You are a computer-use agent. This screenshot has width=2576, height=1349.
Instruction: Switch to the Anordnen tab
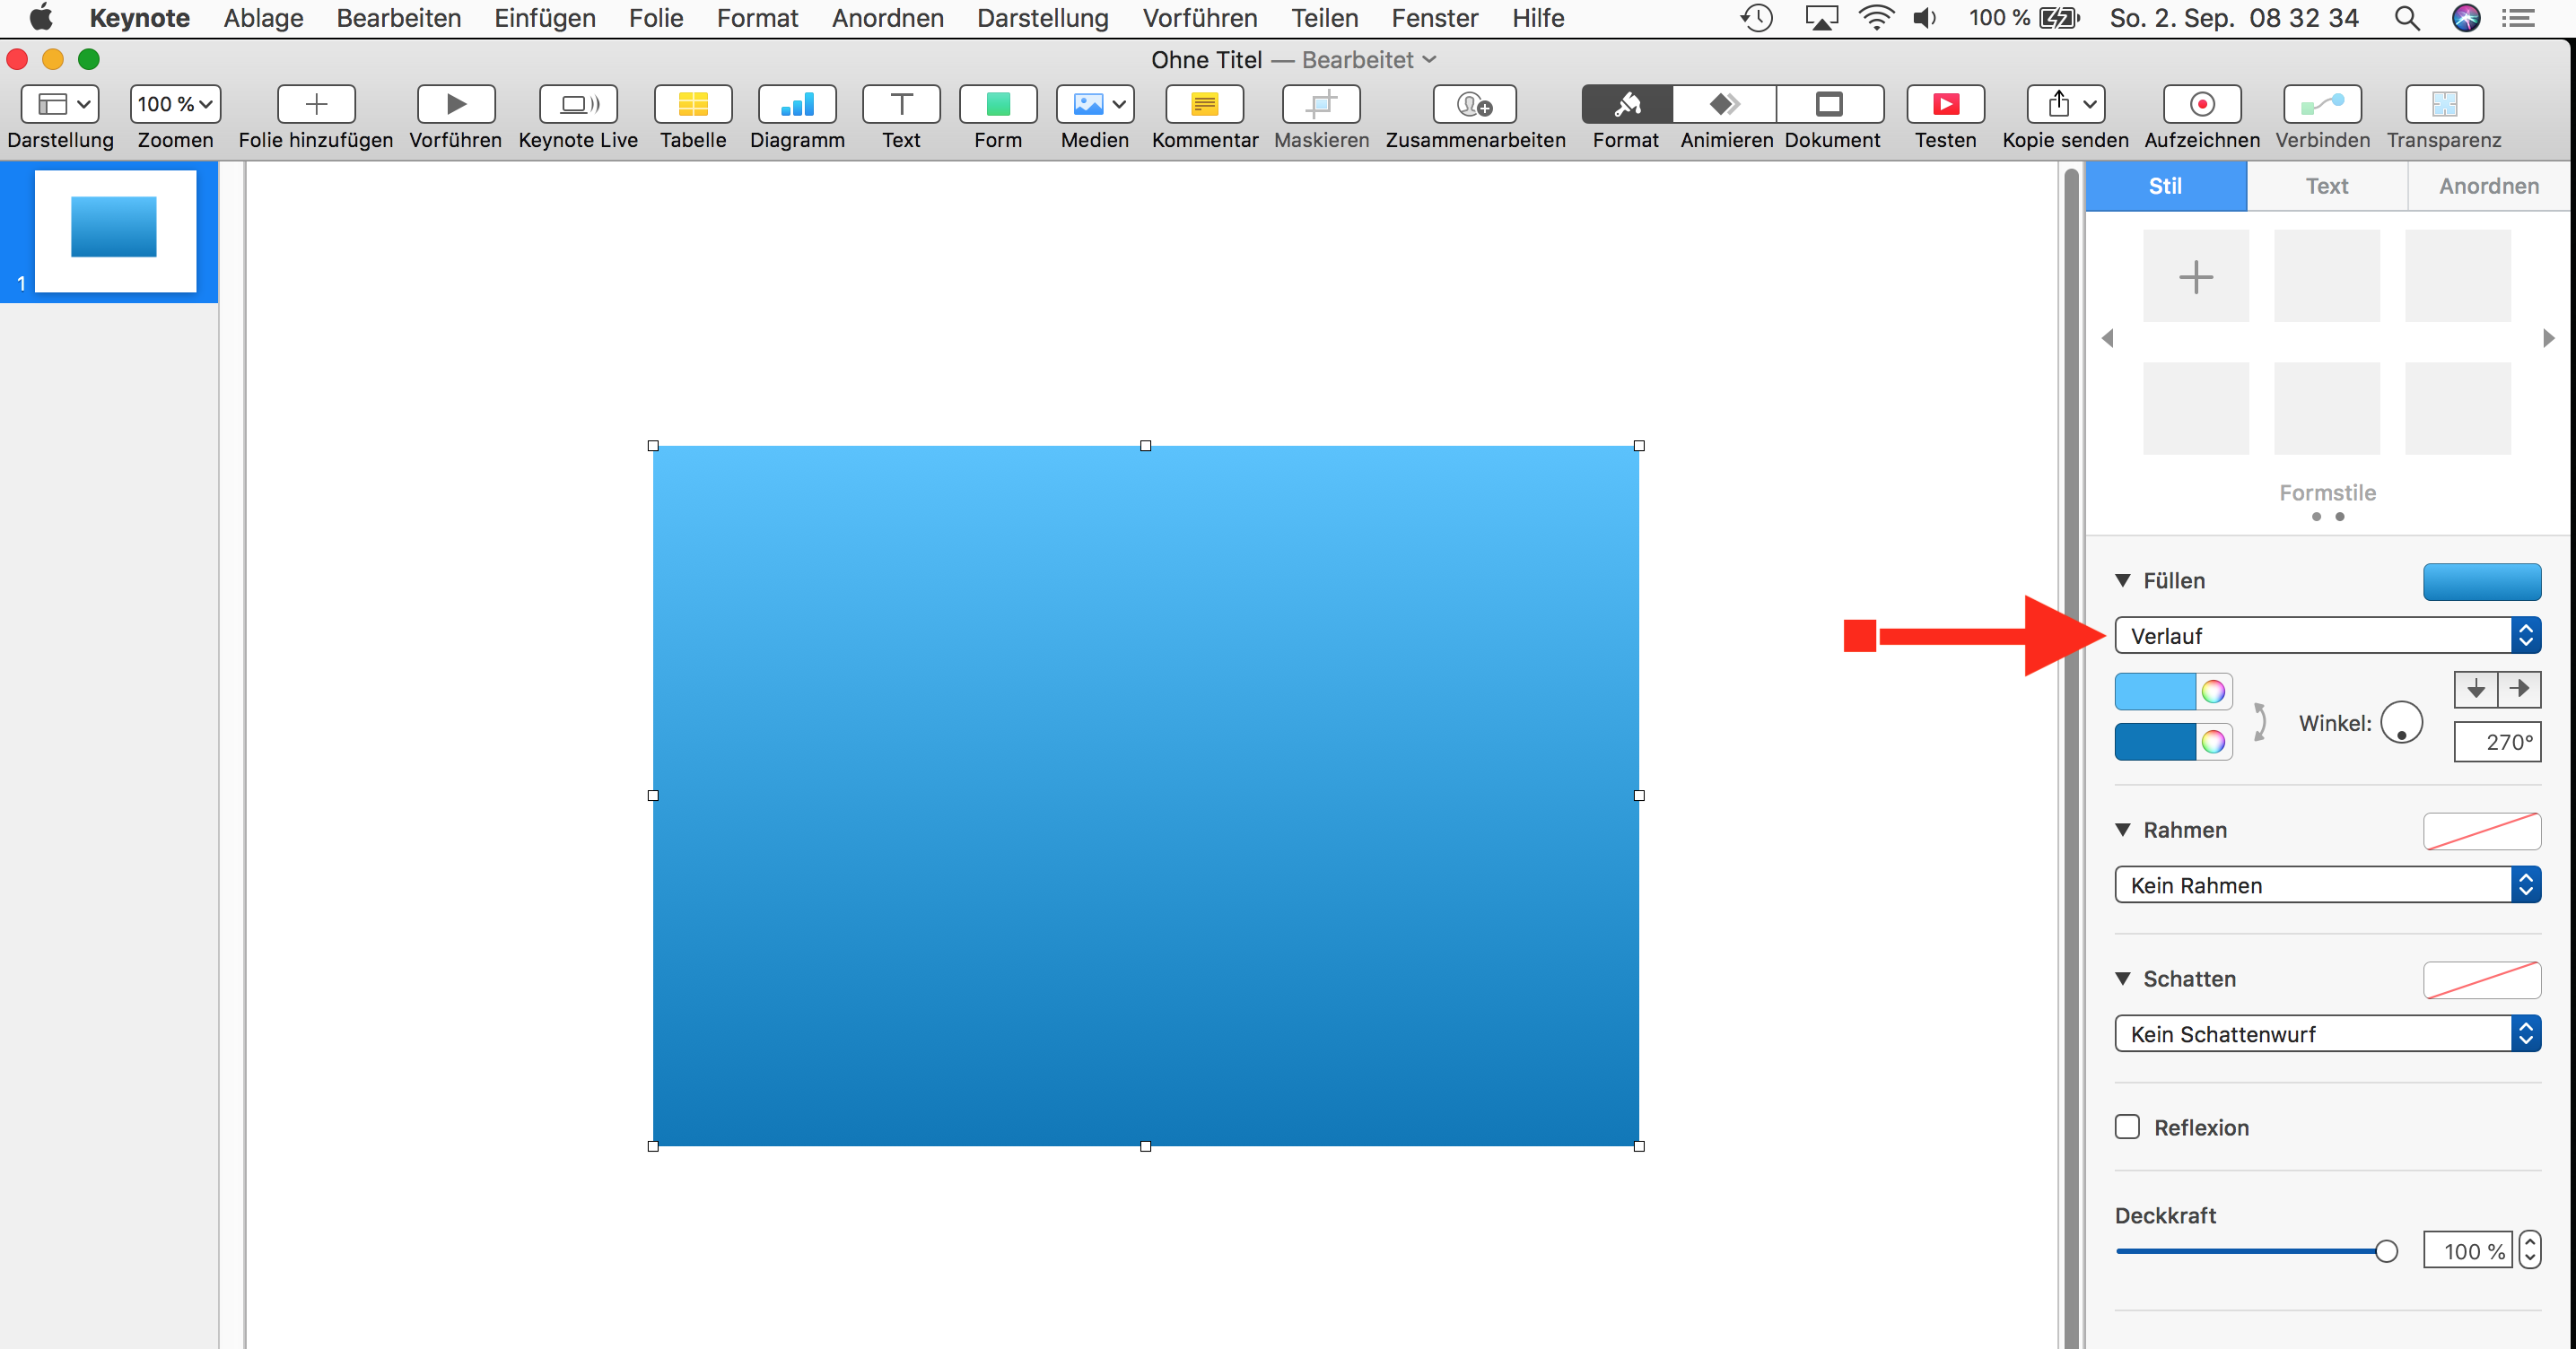(x=2488, y=186)
